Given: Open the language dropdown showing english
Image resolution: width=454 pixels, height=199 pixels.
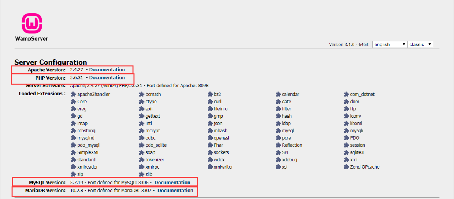Looking at the screenshot, I should (x=390, y=44).
